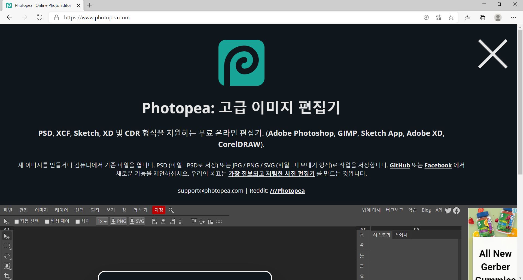Open Photopea's Facebook icon link
The image size is (523, 280).
457,210
